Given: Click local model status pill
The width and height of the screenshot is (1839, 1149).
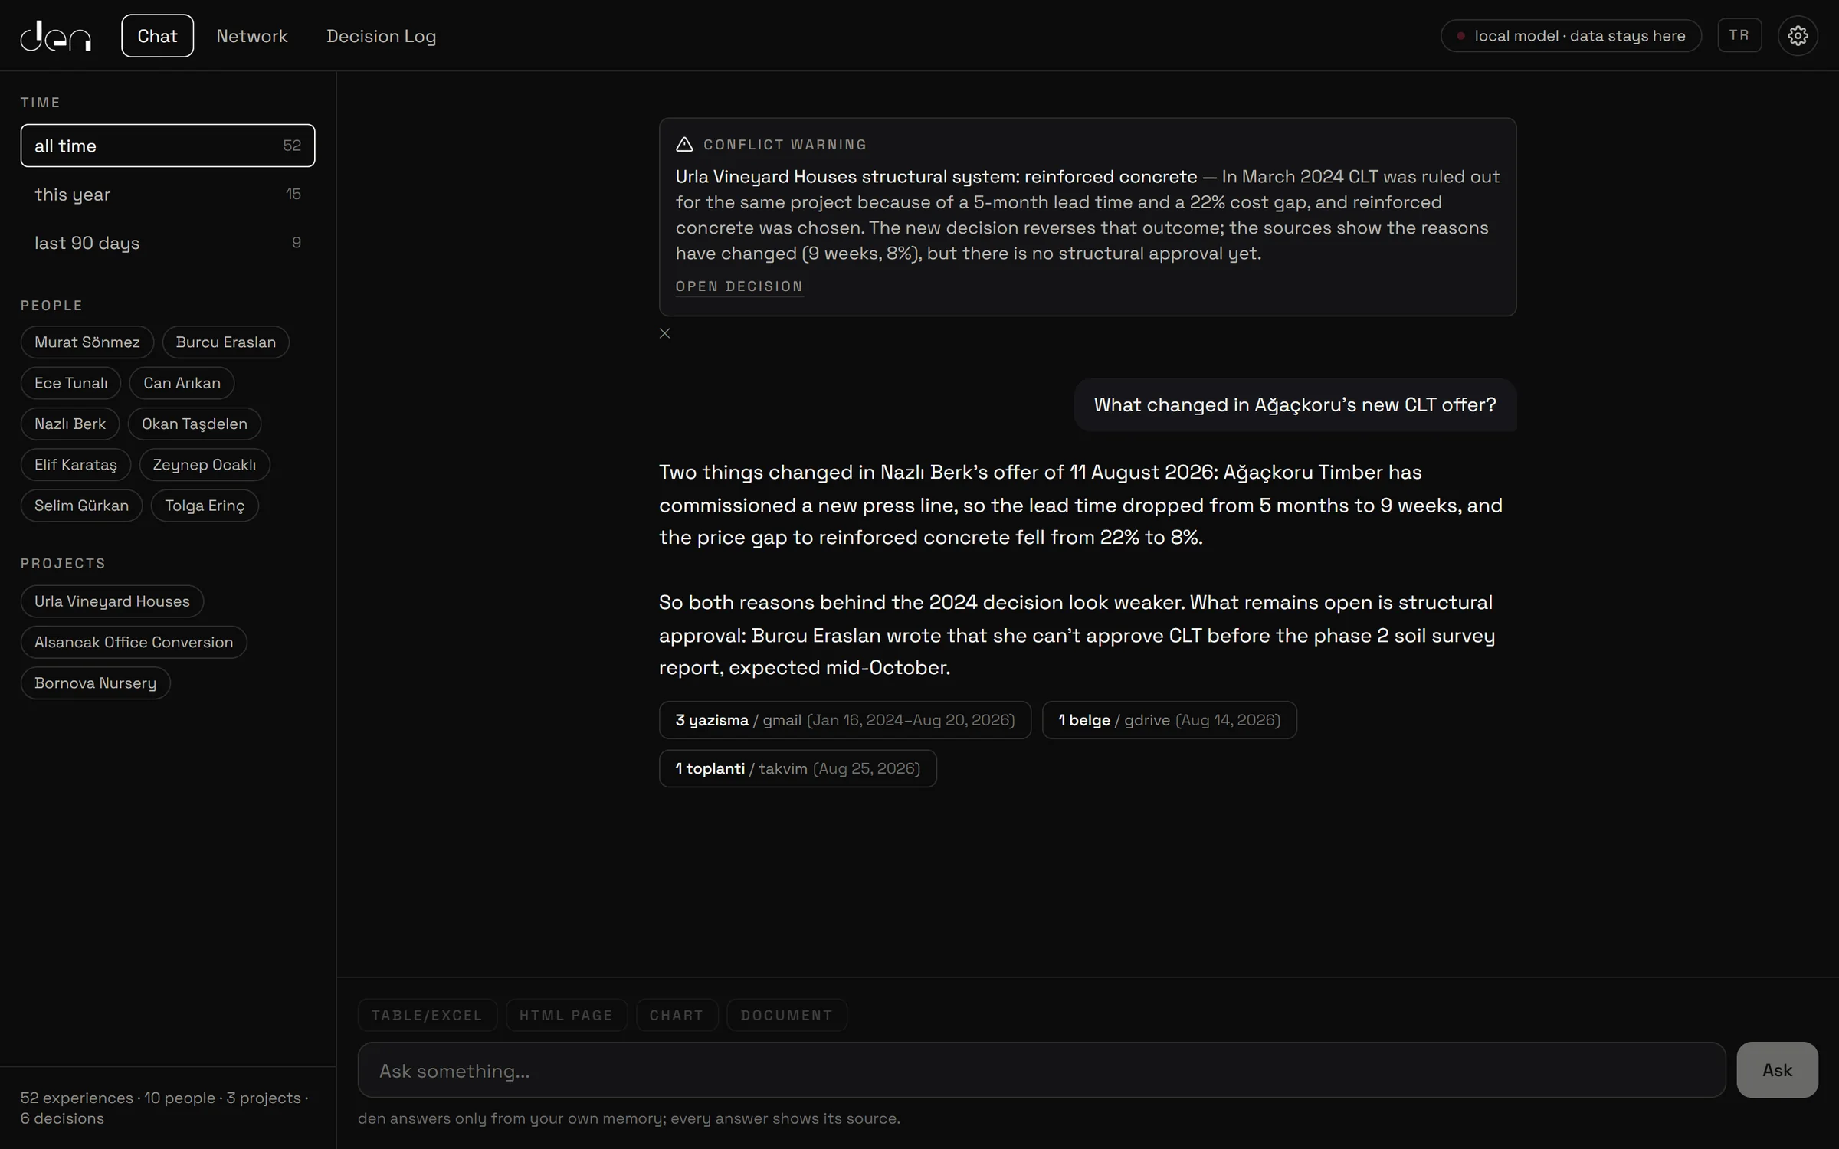Looking at the screenshot, I should pos(1571,35).
